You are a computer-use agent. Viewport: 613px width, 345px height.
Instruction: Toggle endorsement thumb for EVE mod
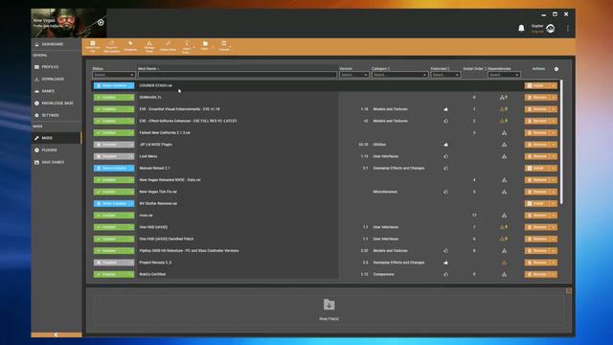(x=445, y=109)
